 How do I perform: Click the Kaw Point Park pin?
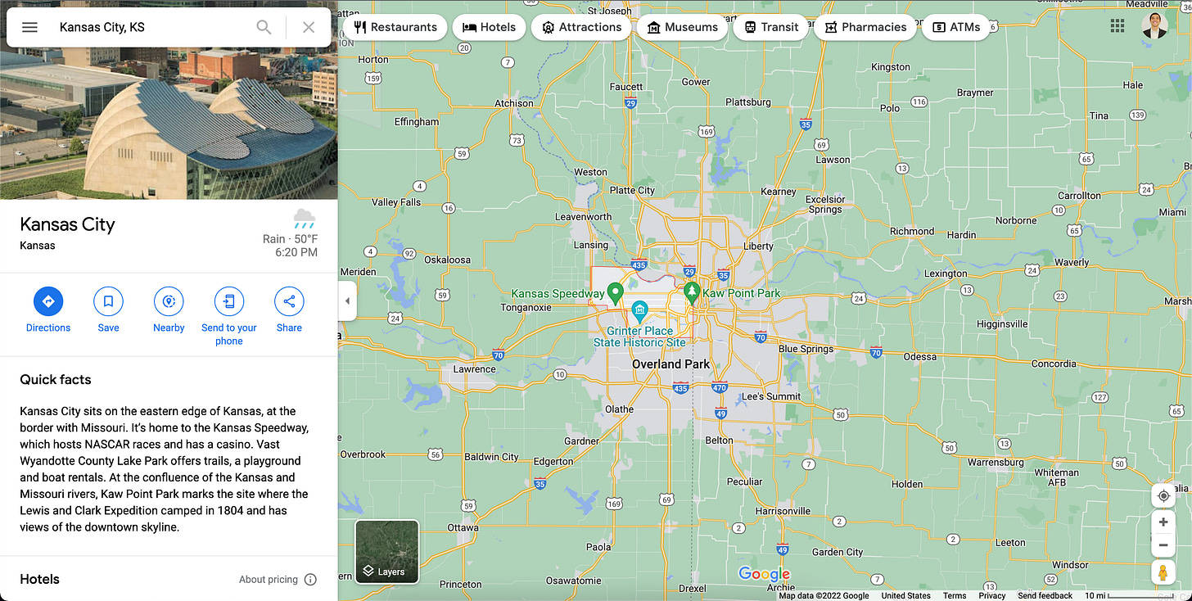[x=692, y=292]
